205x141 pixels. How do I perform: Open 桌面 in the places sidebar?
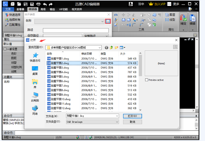[35, 70]
